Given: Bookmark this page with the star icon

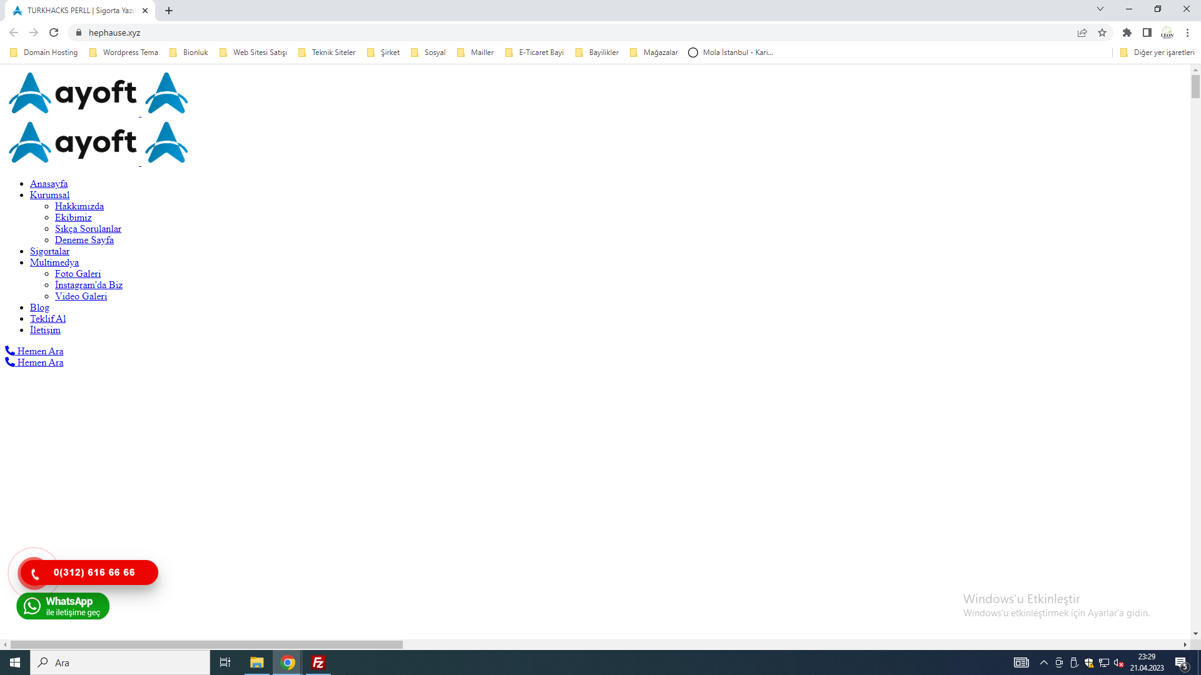Looking at the screenshot, I should pyautogui.click(x=1102, y=32).
